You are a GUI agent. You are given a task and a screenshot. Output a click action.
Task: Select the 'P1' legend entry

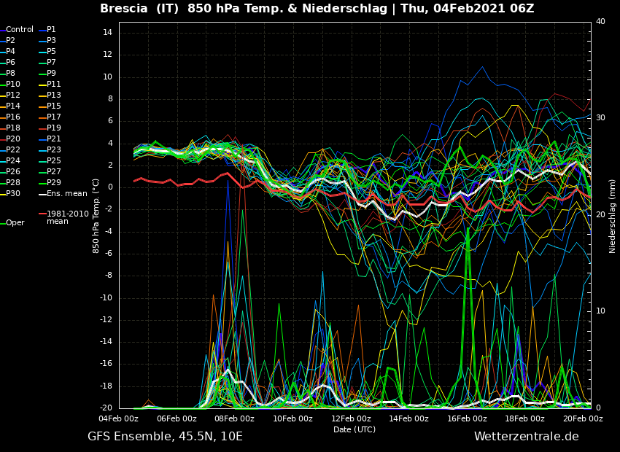(x=47, y=30)
